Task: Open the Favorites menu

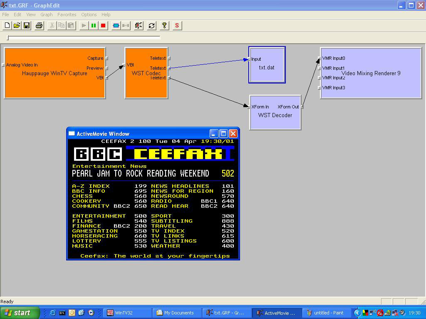Action: click(67, 15)
